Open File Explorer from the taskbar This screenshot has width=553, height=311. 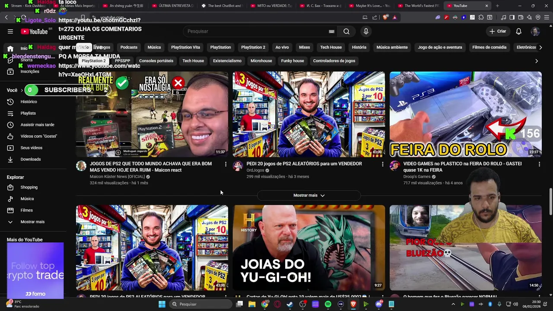click(252, 304)
